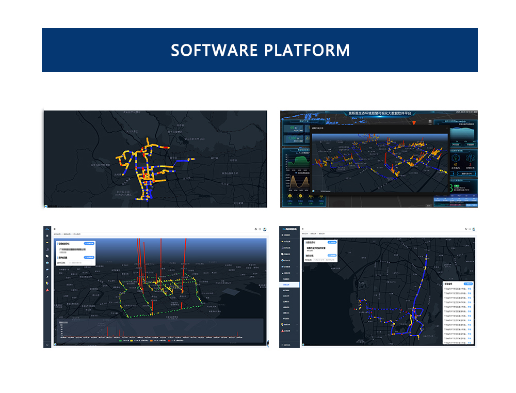Open first sidebar menu item with grid icon
This screenshot has height=393, width=516.
(288, 235)
